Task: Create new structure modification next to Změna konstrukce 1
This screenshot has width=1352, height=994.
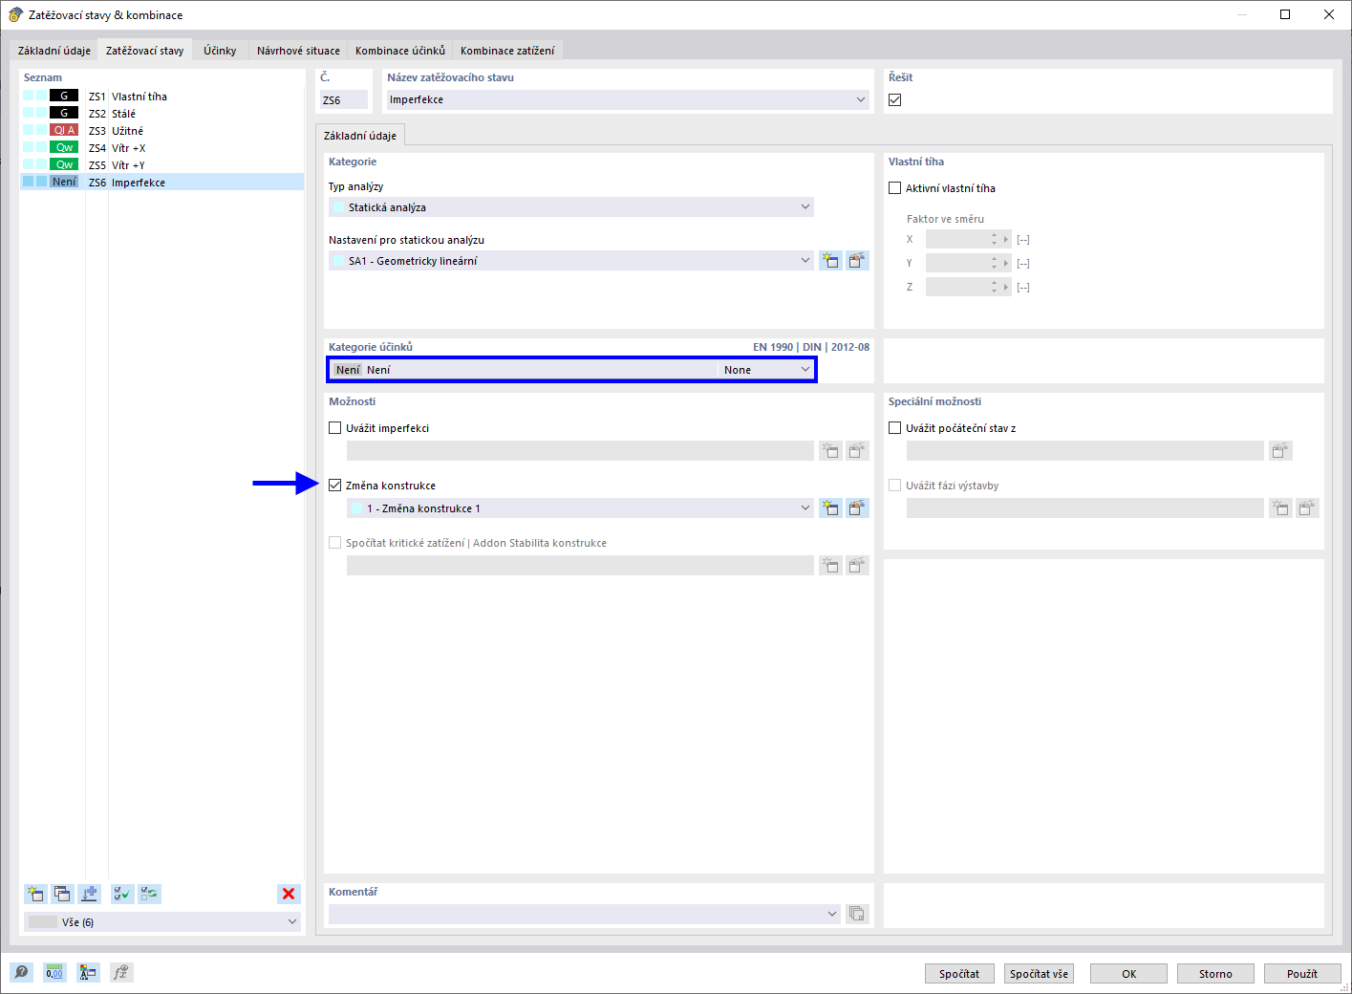Action: coord(830,508)
